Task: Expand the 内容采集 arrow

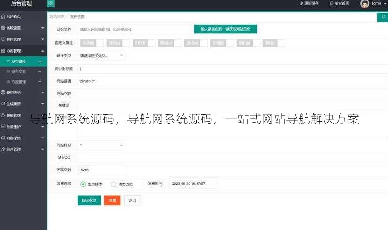Action: point(42,138)
